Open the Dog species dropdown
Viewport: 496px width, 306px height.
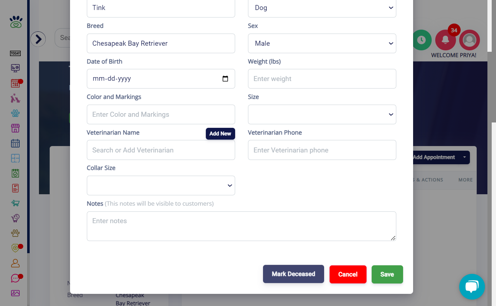(322, 8)
